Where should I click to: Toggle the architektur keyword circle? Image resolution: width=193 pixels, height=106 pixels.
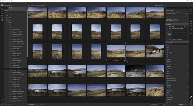pos(167,60)
